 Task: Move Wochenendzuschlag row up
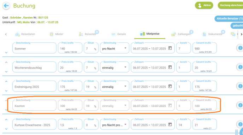[6, 62]
